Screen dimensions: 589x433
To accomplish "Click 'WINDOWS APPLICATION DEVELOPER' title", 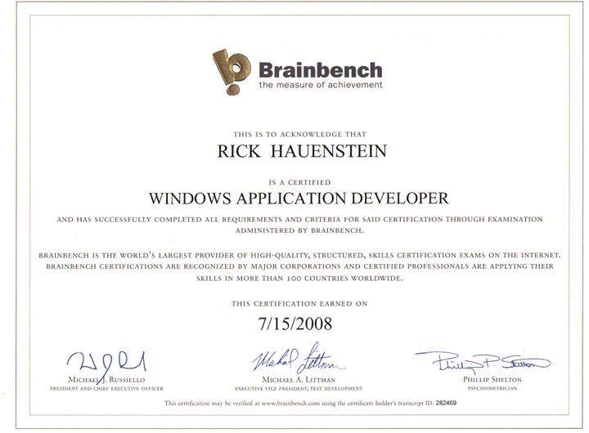I will coord(299,199).
